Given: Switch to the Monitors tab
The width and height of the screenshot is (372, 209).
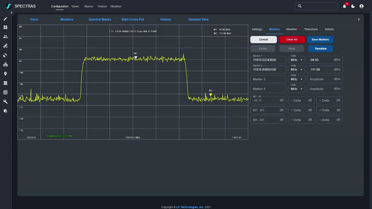Looking at the screenshot, I should 66,20.
